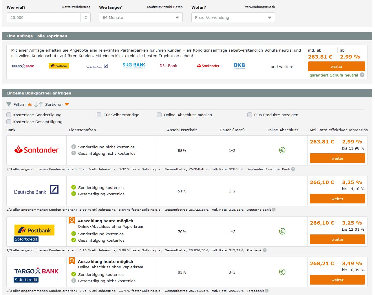Image resolution: width=375 pixels, height=295 pixels.
Task: Click Targobank duration value 3-5
Action: click(x=232, y=272)
